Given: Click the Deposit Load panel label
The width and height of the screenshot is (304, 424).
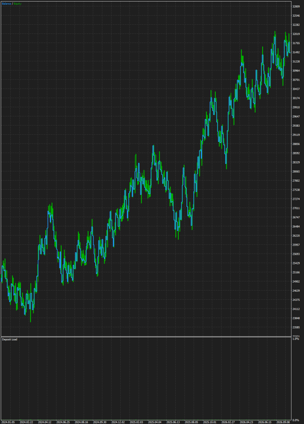Looking at the screenshot, I should click(x=10, y=339).
